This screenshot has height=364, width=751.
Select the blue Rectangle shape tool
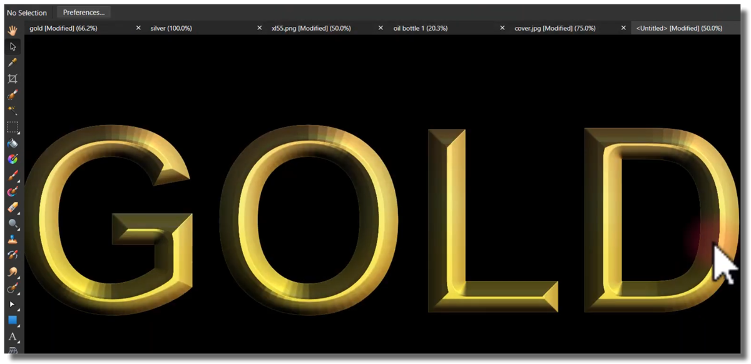click(12, 320)
